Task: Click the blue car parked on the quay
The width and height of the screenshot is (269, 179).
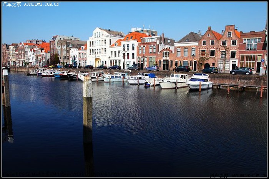Action: click(x=153, y=68)
